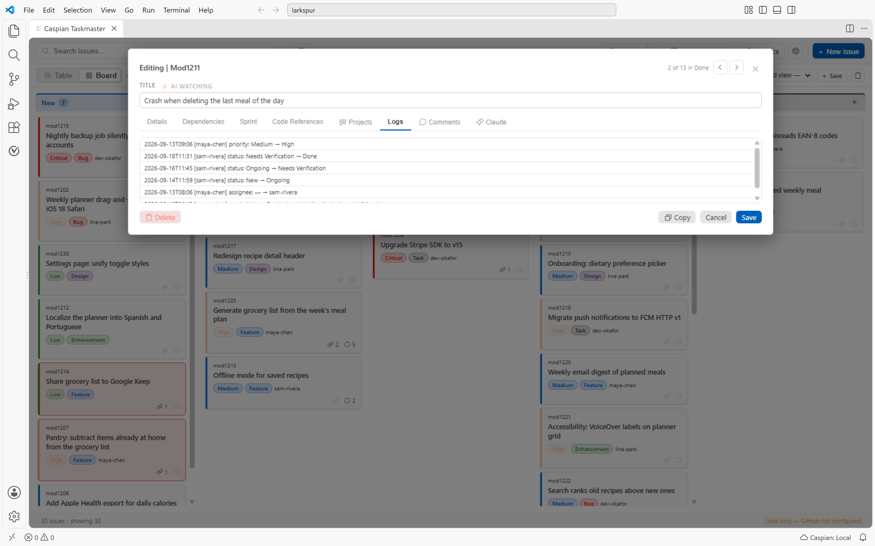Open the Accounts icon in the activity bar
The width and height of the screenshot is (875, 546).
14,492
